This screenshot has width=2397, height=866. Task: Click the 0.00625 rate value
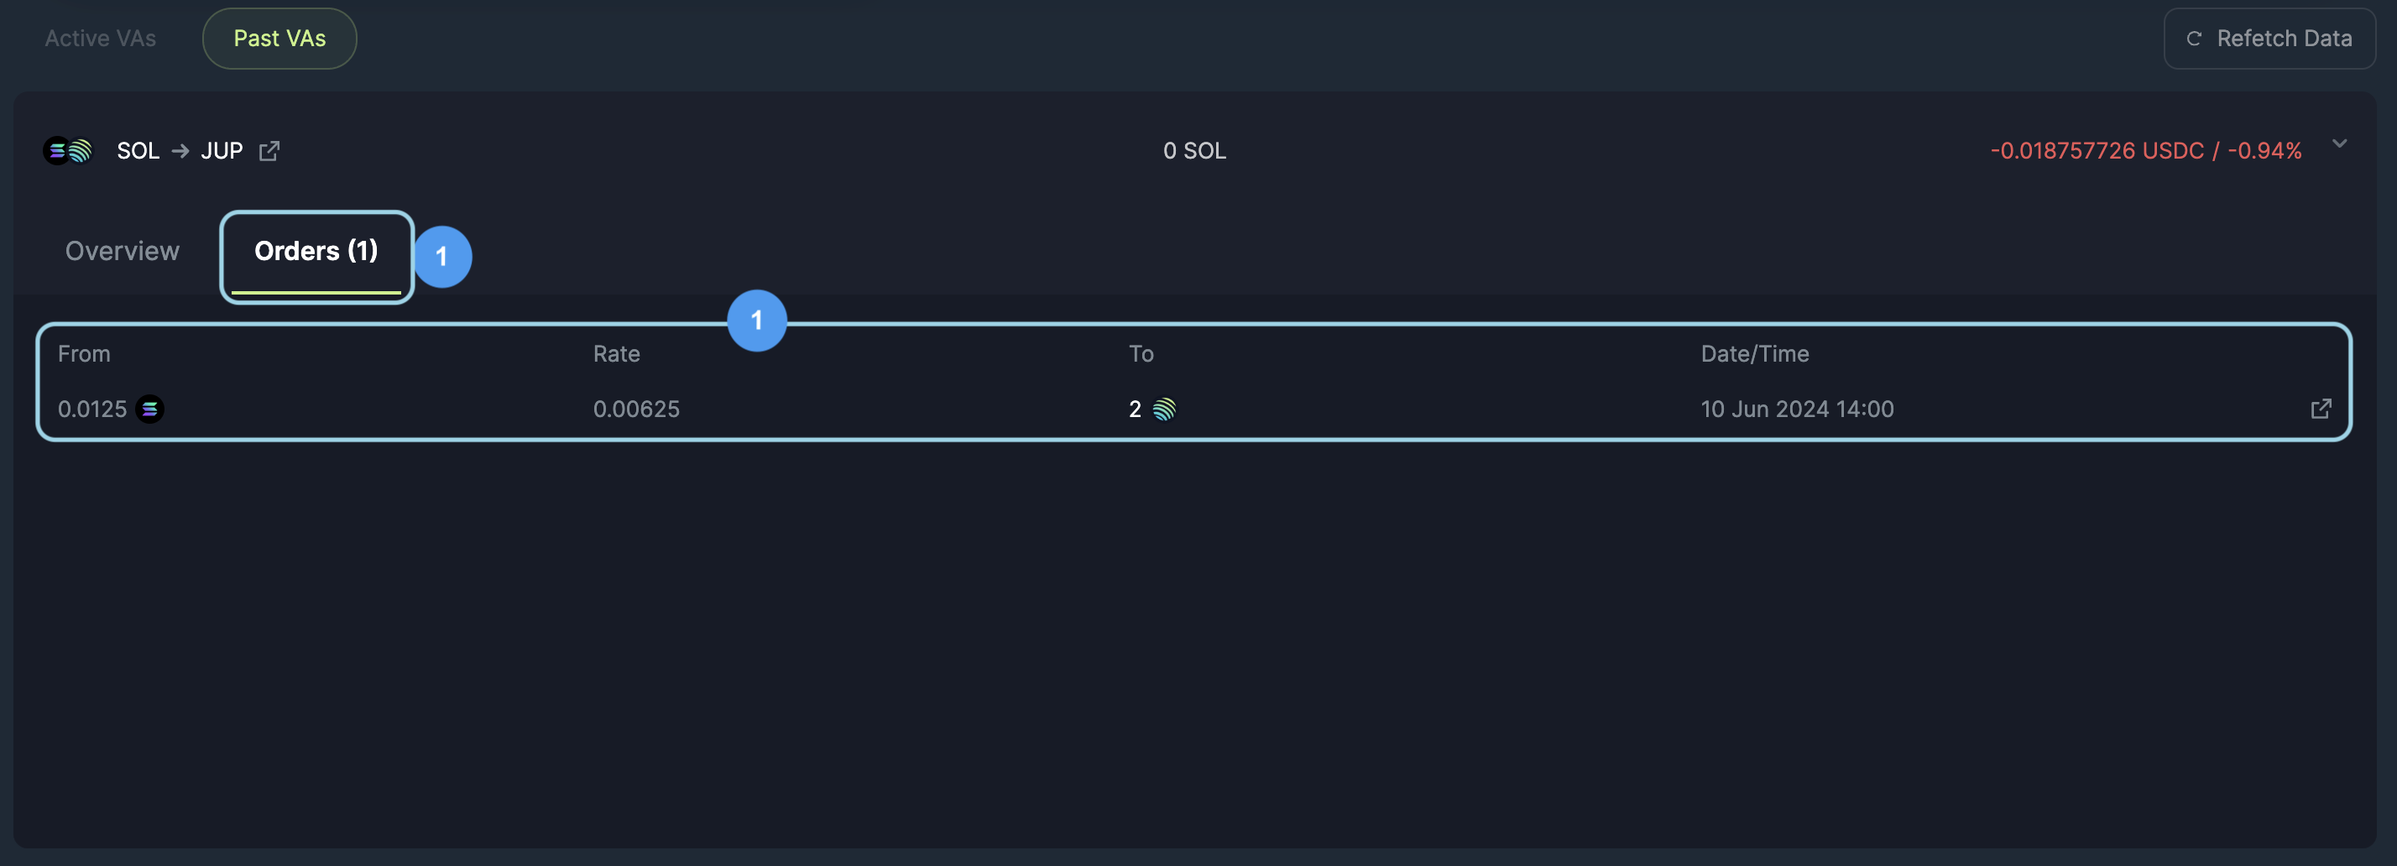636,410
